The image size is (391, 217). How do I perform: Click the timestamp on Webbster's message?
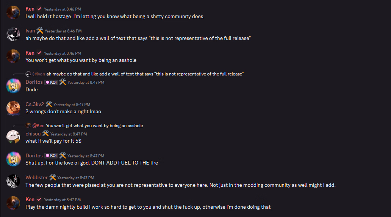click(x=76, y=178)
